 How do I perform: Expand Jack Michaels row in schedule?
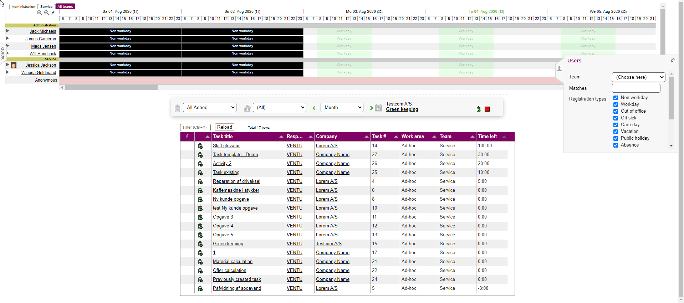[x=7, y=31]
